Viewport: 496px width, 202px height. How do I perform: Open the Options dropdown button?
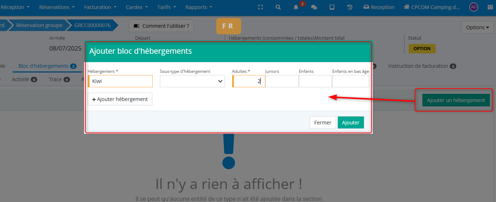(x=477, y=27)
